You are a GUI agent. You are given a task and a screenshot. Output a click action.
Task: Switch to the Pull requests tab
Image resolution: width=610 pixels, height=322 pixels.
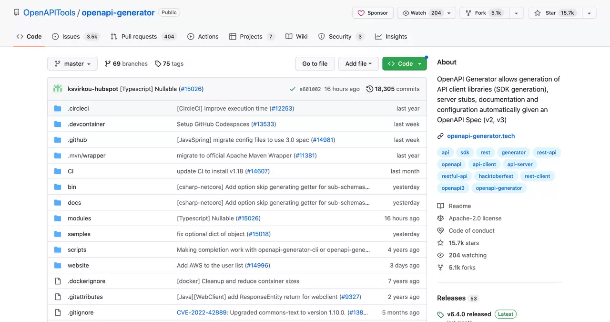[143, 36]
